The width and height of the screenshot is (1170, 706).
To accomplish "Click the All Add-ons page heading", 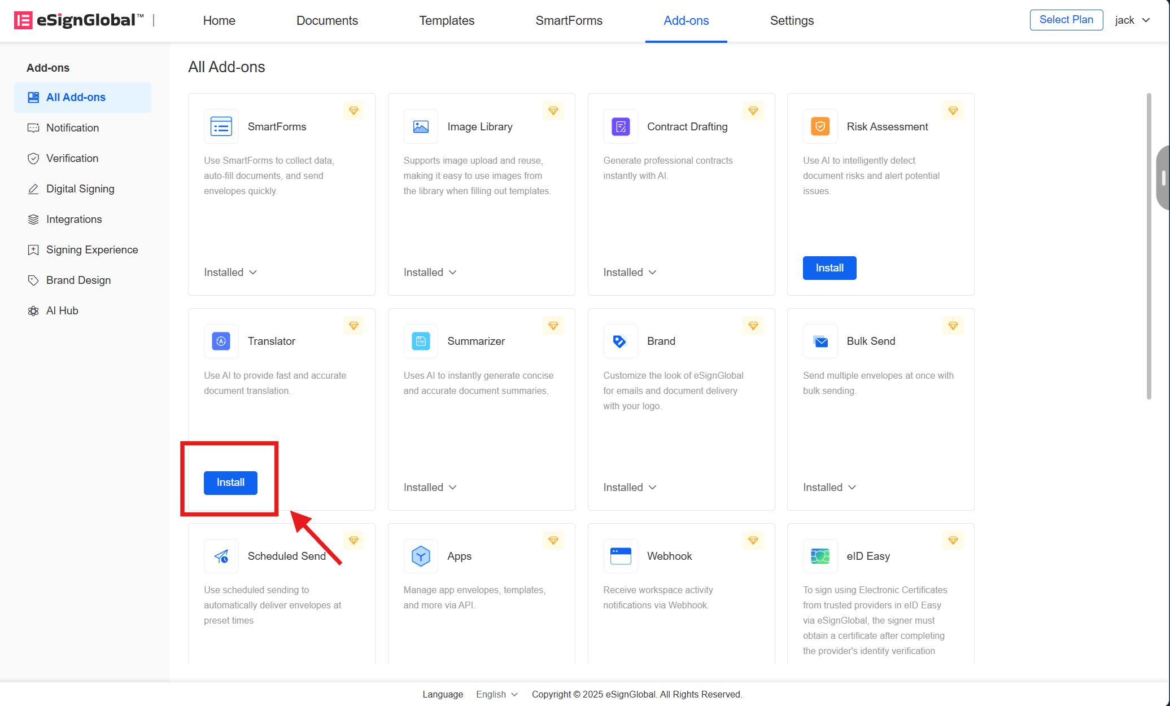I will pos(226,67).
